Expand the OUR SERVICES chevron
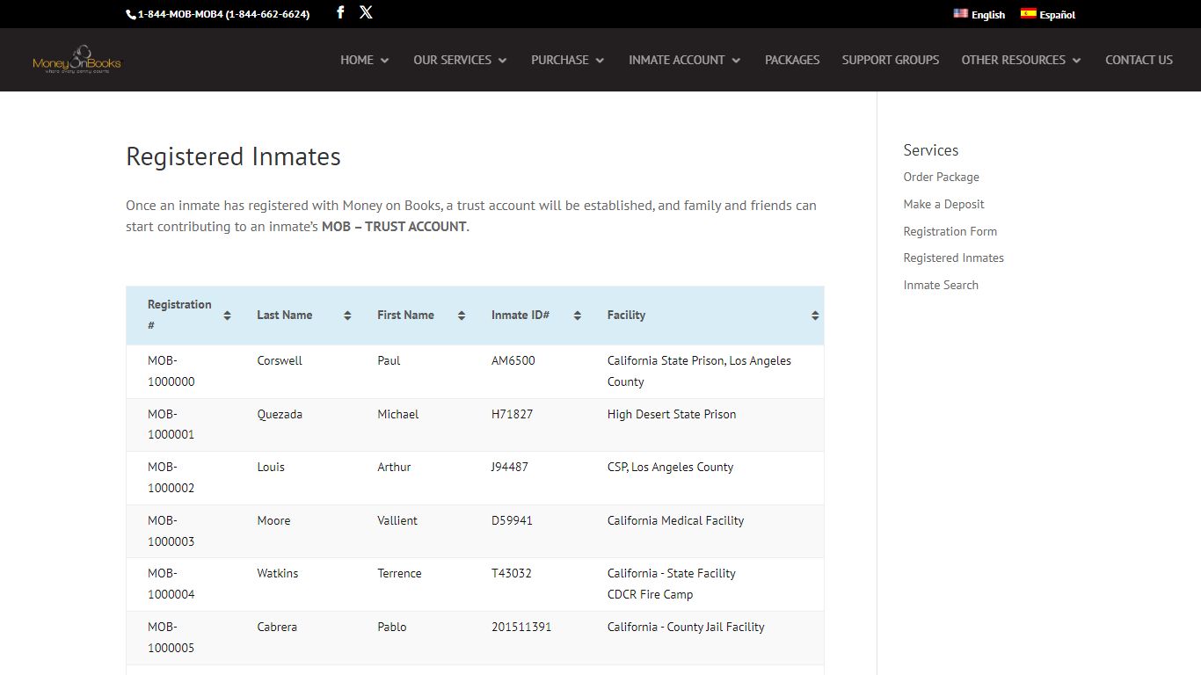This screenshot has width=1201, height=675. pyautogui.click(x=502, y=61)
